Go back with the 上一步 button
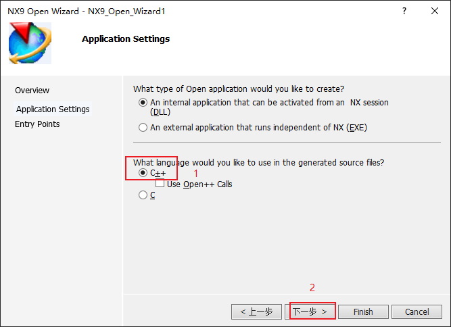This screenshot has width=451, height=327. pyautogui.click(x=256, y=311)
